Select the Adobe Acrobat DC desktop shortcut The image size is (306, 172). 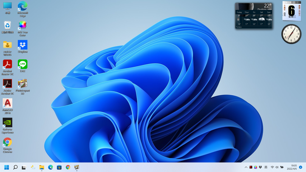coord(7,87)
